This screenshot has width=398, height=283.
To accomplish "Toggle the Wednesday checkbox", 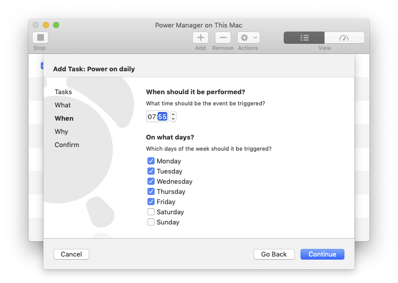I will point(151,181).
